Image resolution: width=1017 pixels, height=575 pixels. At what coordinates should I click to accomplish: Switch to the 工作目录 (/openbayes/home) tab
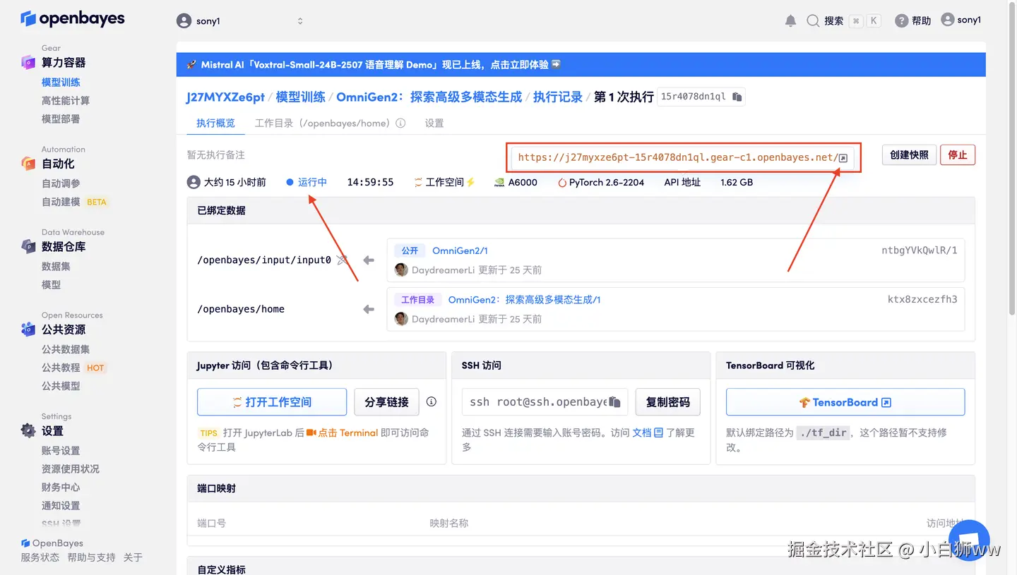click(x=322, y=123)
